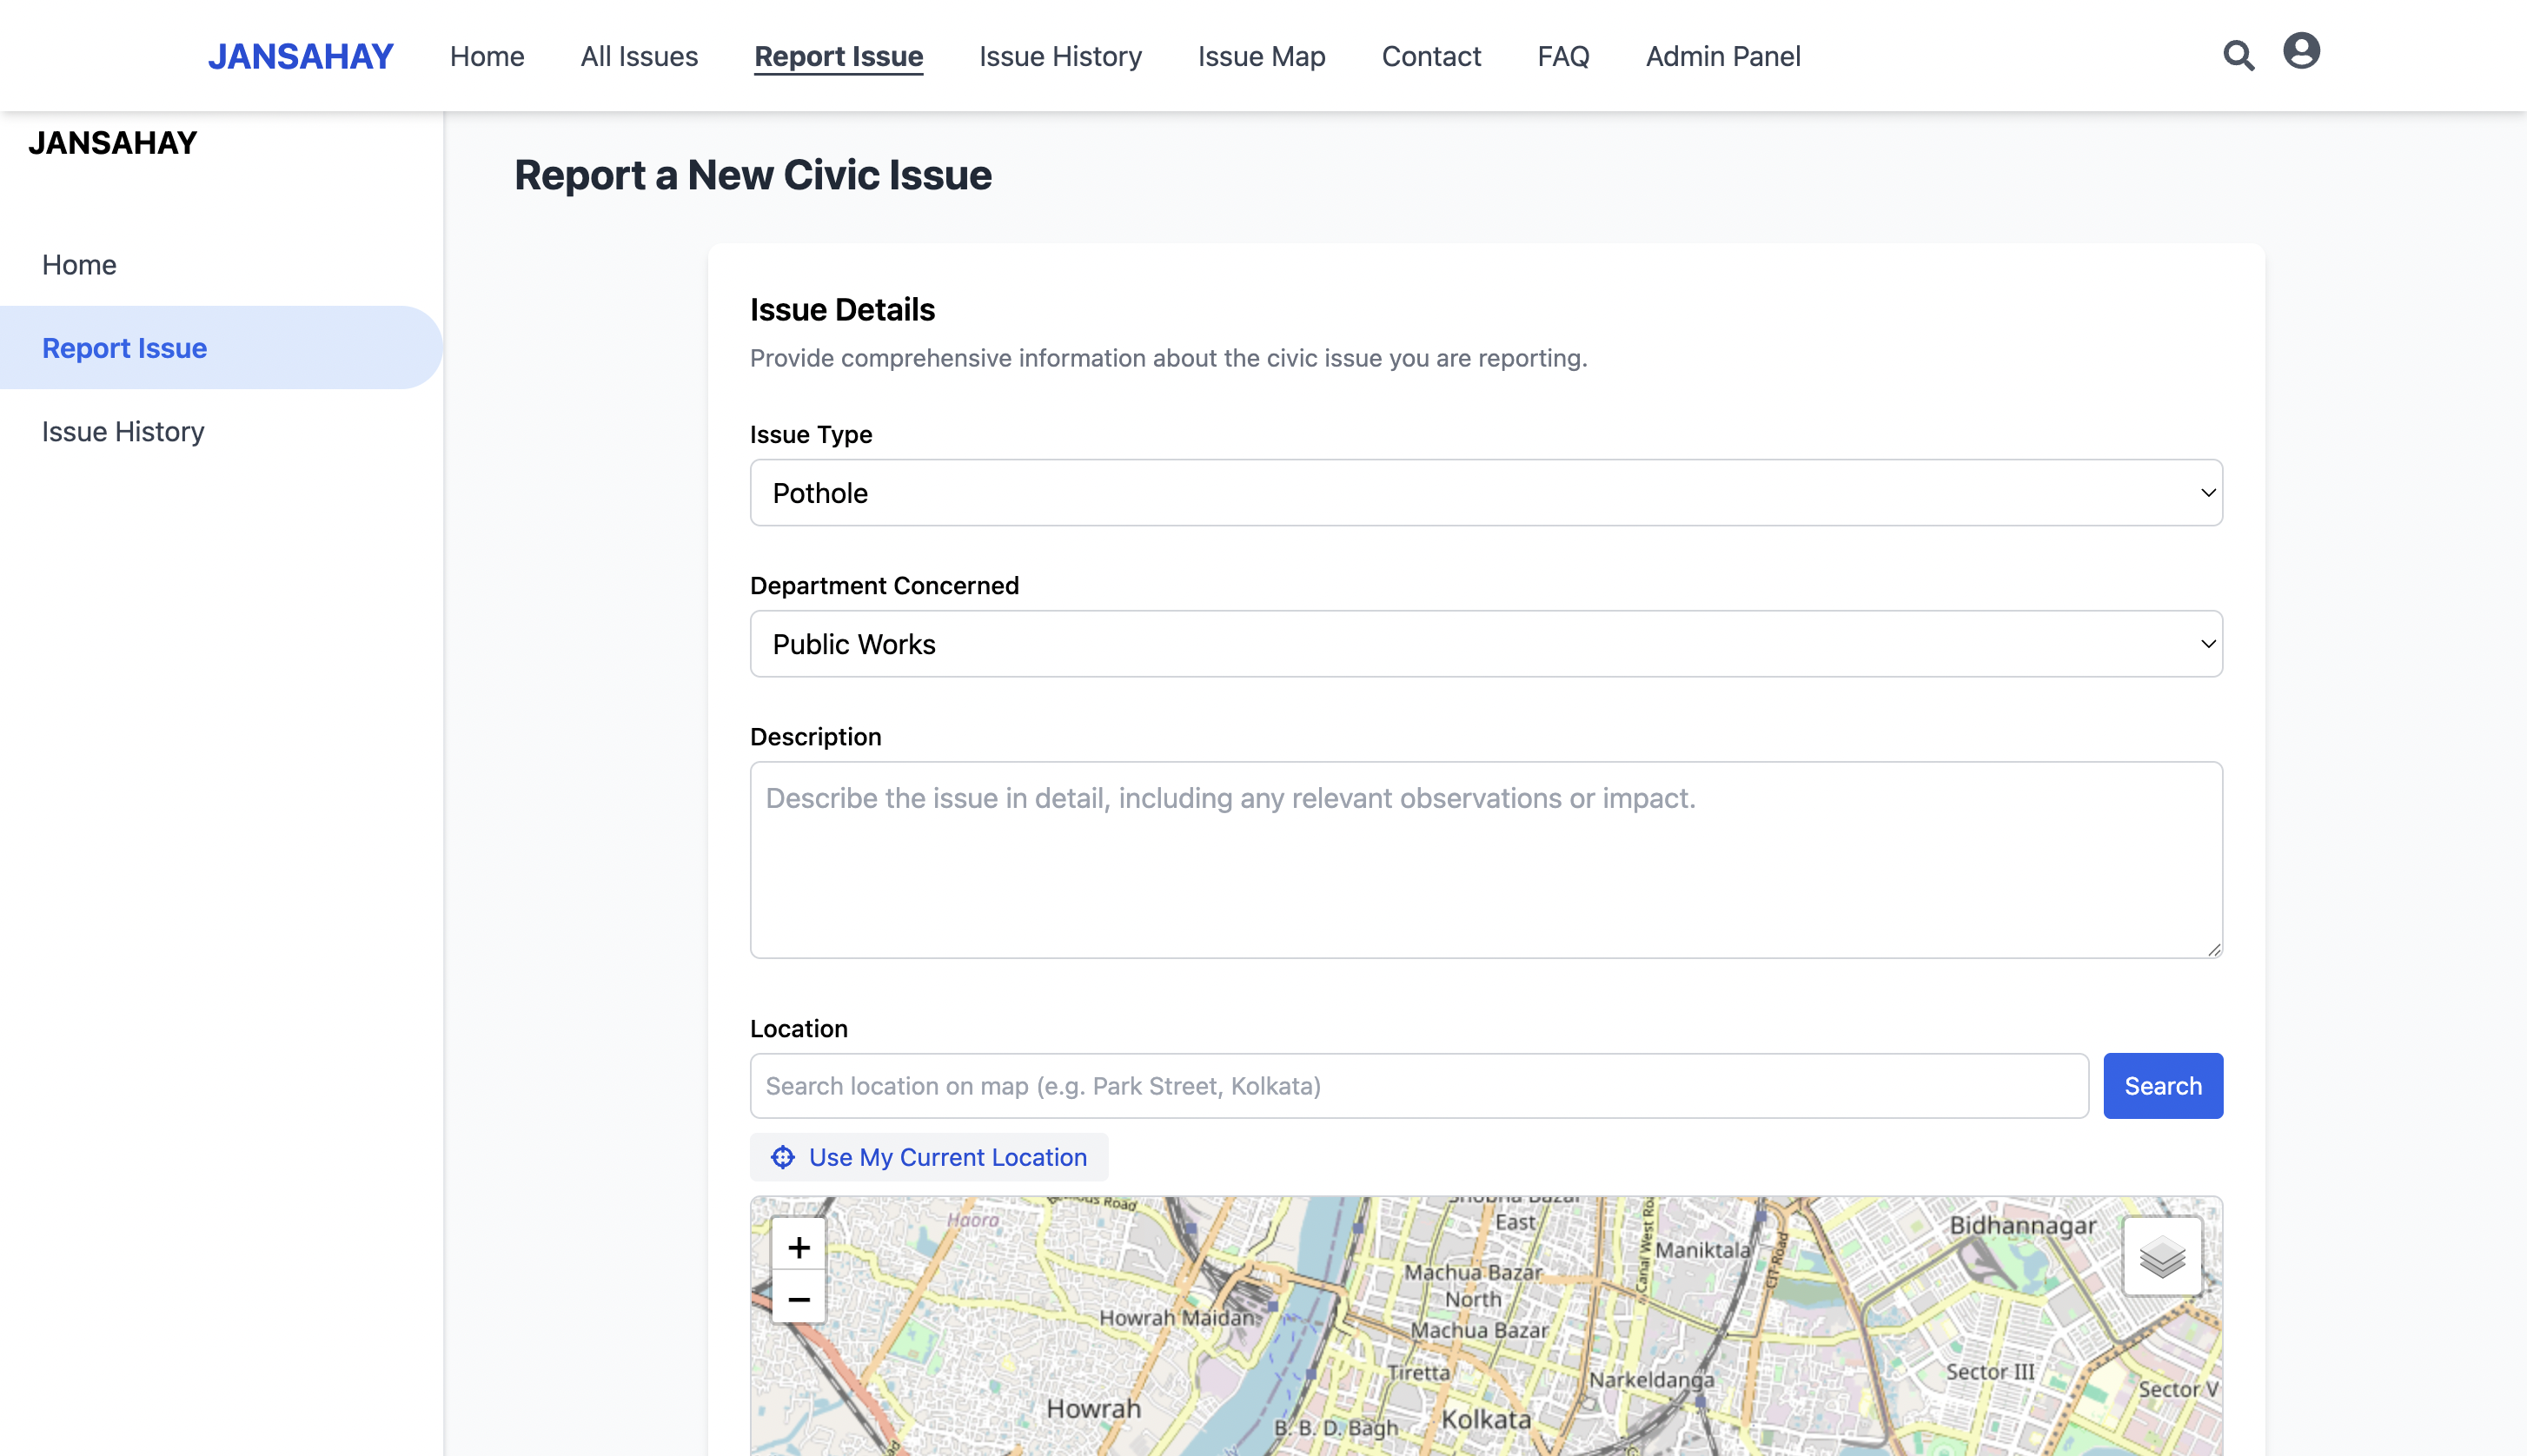Grab the description textarea resize handle
This screenshot has width=2527, height=1456.
pos(2214,950)
